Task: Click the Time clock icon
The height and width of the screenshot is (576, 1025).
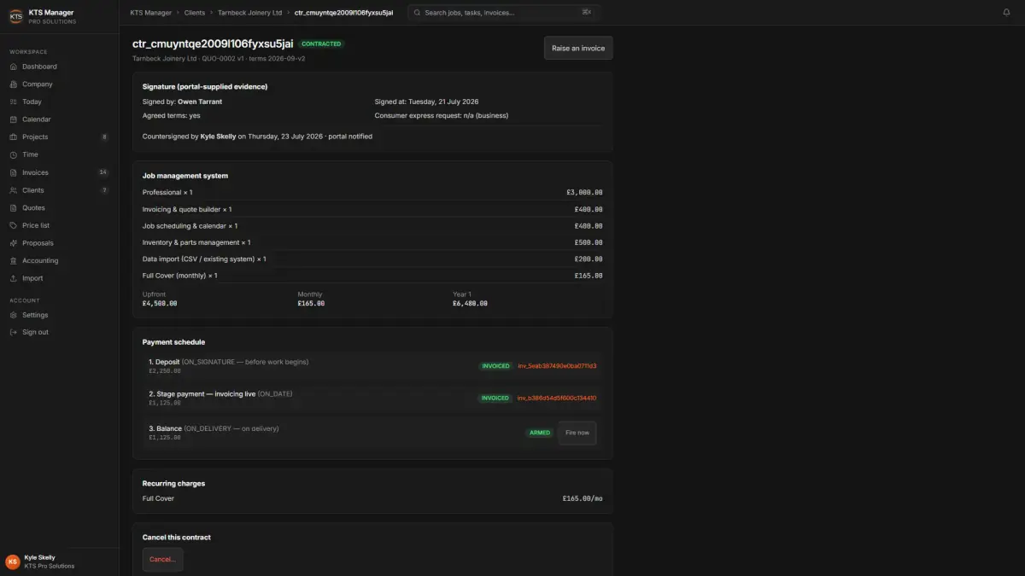Action: click(x=14, y=154)
